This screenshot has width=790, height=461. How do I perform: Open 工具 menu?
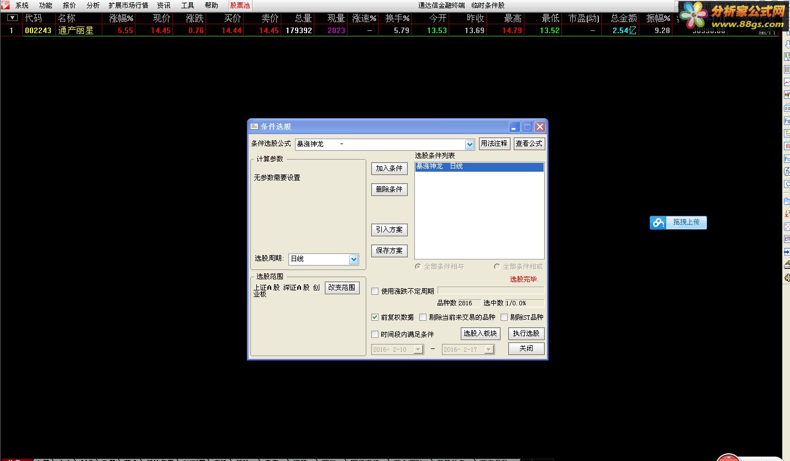pyautogui.click(x=187, y=6)
